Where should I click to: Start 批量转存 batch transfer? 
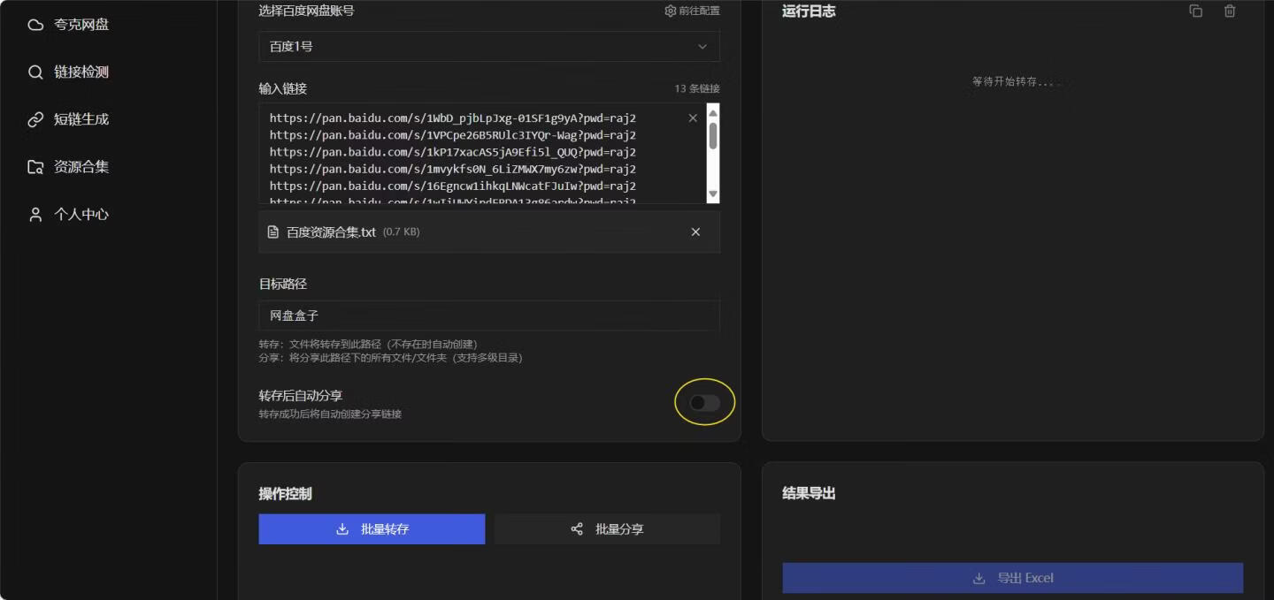coord(372,529)
